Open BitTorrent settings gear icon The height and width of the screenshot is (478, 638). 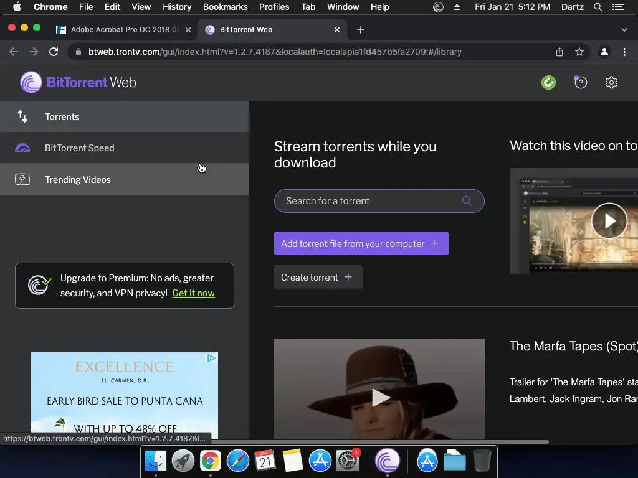(611, 83)
